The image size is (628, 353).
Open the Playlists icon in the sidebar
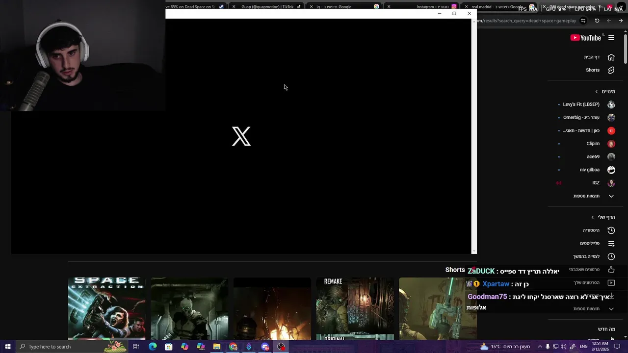pyautogui.click(x=611, y=244)
